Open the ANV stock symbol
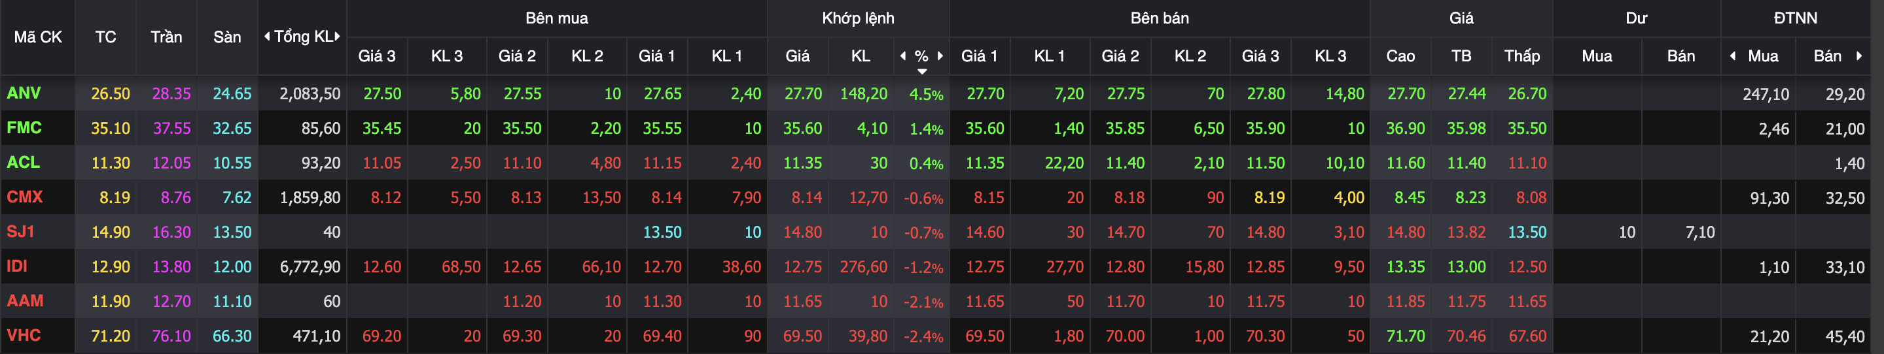 coord(24,93)
